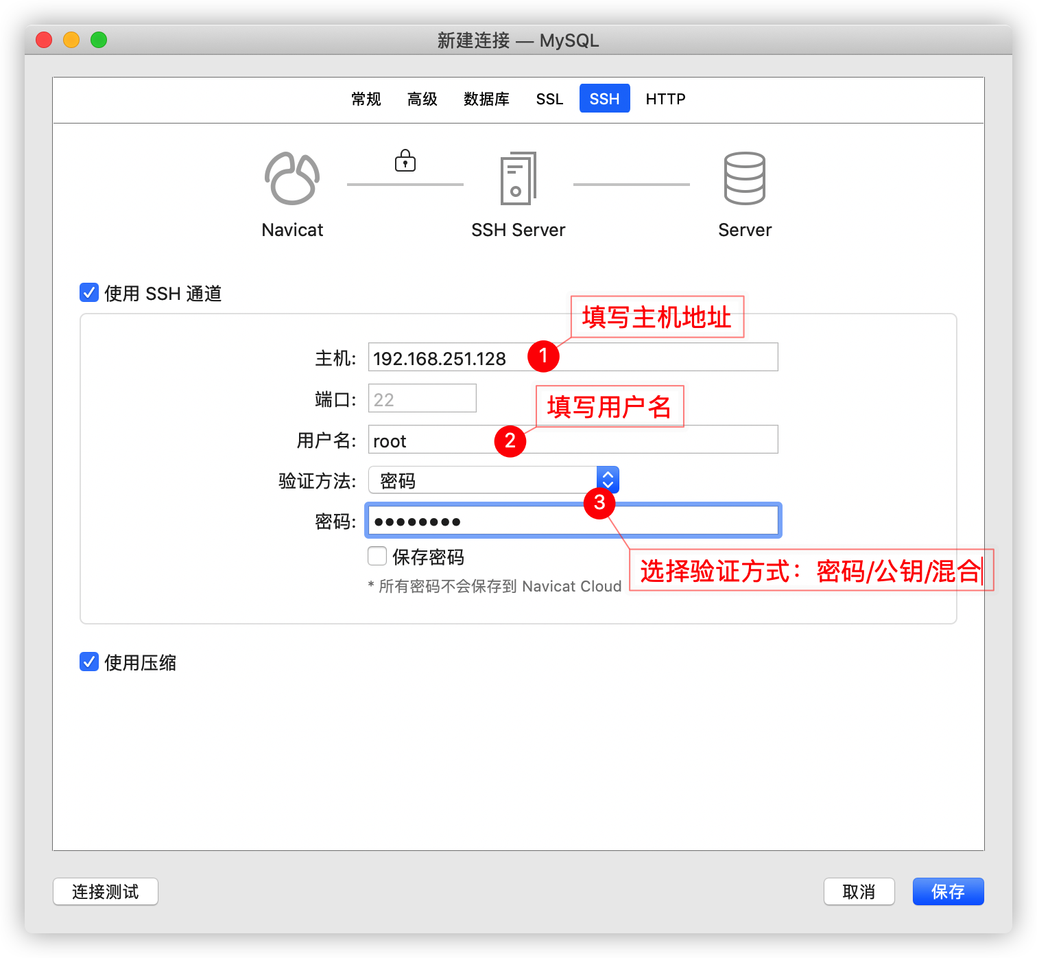Screen dimensions: 1037x958
Task: Uncheck the 使用 SSH 通道 checkbox
Action: 89,292
